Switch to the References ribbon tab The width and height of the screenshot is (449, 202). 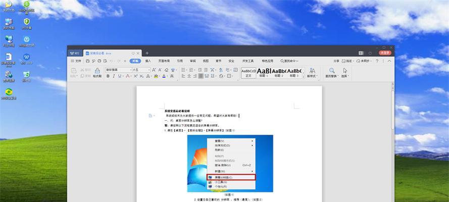click(179, 61)
